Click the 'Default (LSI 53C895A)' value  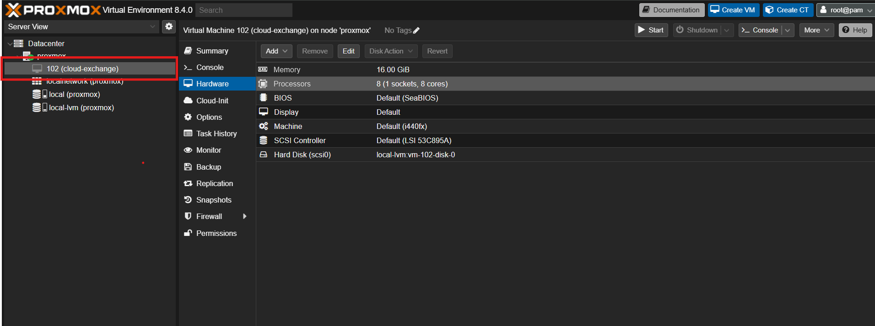[x=414, y=140]
